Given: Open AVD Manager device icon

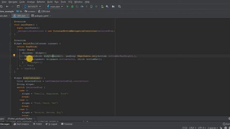Looking at the screenshot, I should (102, 6).
